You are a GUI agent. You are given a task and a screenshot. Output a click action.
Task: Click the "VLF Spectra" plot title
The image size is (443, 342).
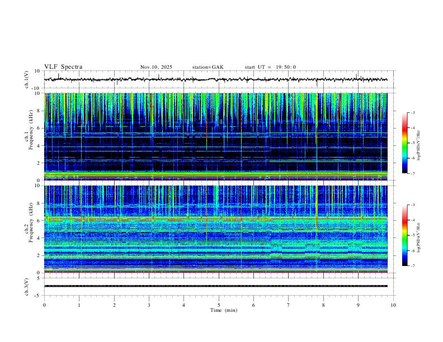coord(63,67)
